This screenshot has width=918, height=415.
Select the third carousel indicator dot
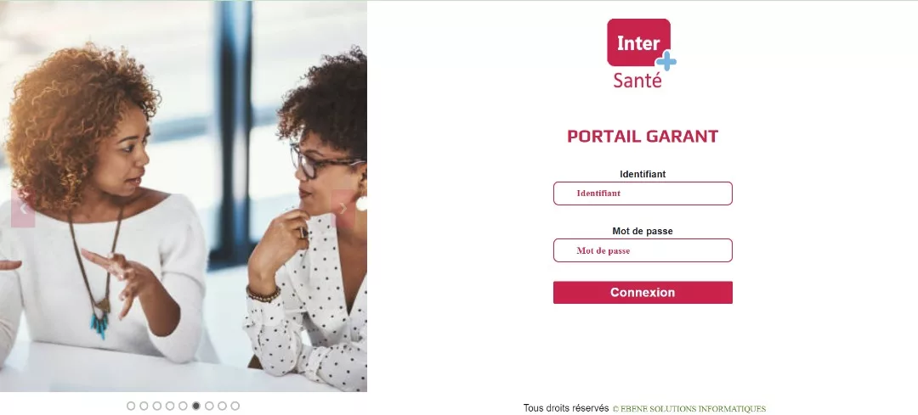coord(157,406)
